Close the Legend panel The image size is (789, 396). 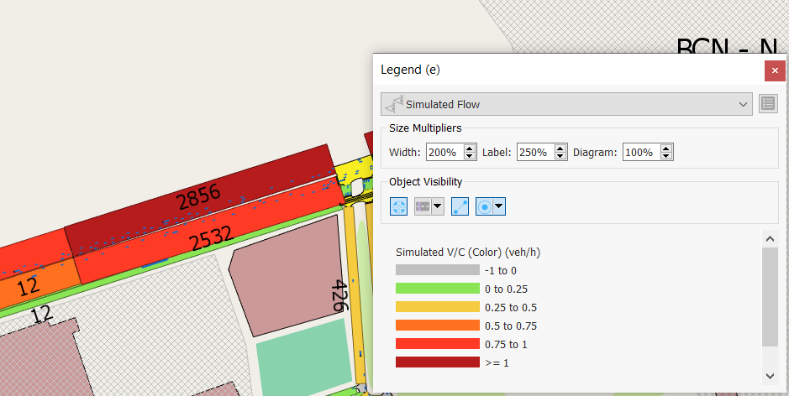click(x=775, y=70)
